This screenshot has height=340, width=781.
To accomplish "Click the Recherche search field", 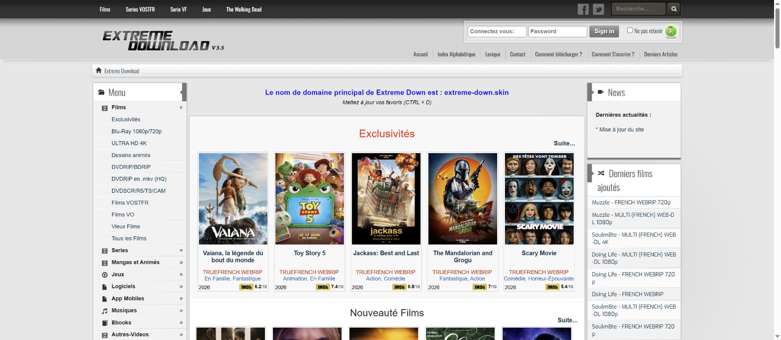I will 639,9.
